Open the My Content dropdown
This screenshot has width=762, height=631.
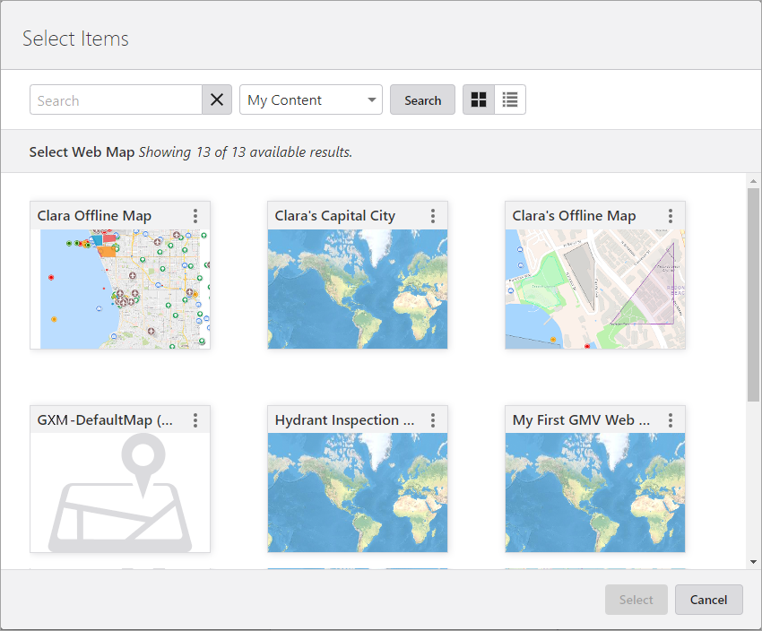[311, 99]
